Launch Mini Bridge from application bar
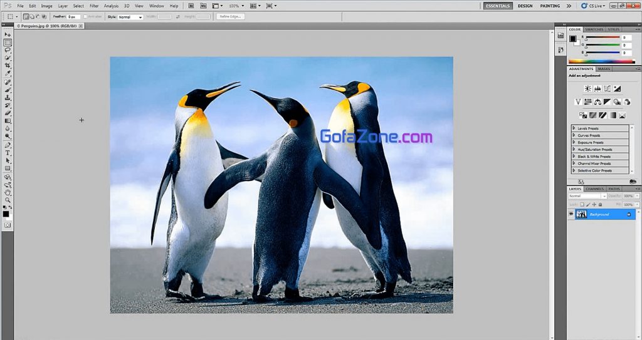This screenshot has width=642, height=340. (204, 6)
